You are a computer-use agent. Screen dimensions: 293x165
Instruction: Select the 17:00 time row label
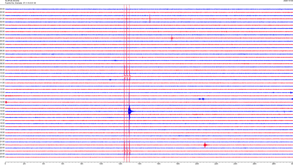point(2,117)
